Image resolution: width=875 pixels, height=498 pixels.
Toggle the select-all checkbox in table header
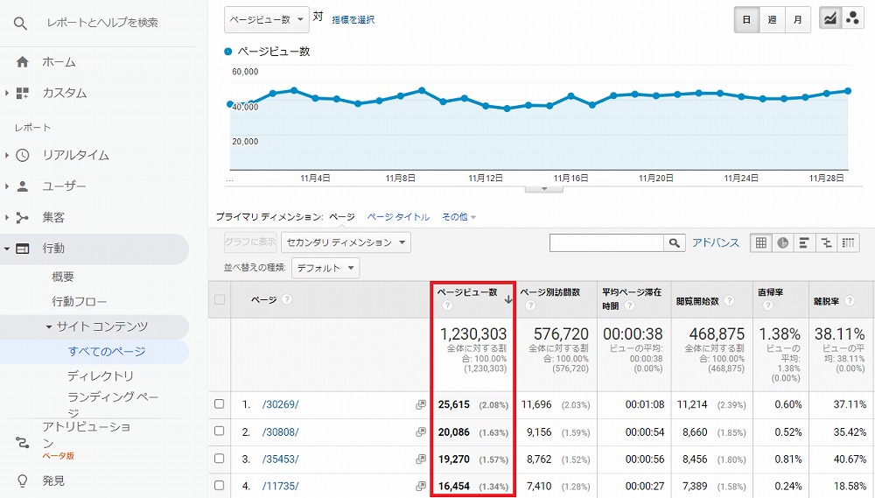[x=220, y=300]
